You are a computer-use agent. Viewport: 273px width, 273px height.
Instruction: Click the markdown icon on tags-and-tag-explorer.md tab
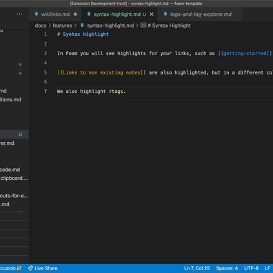165,14
